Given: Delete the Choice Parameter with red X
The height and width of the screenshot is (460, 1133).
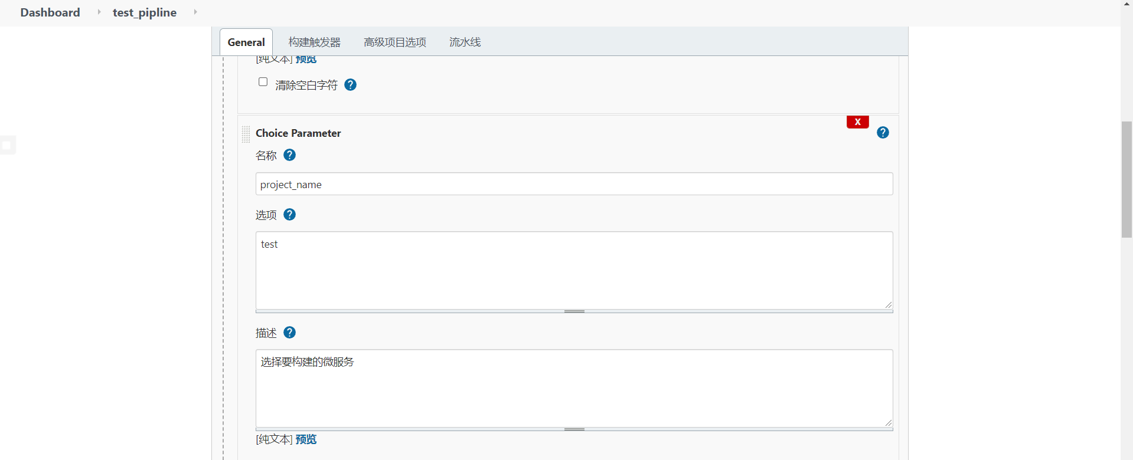Looking at the screenshot, I should tap(857, 122).
